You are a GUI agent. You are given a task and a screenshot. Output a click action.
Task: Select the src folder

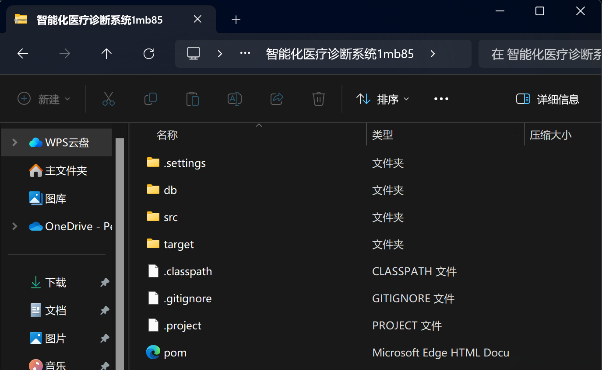[x=171, y=218]
